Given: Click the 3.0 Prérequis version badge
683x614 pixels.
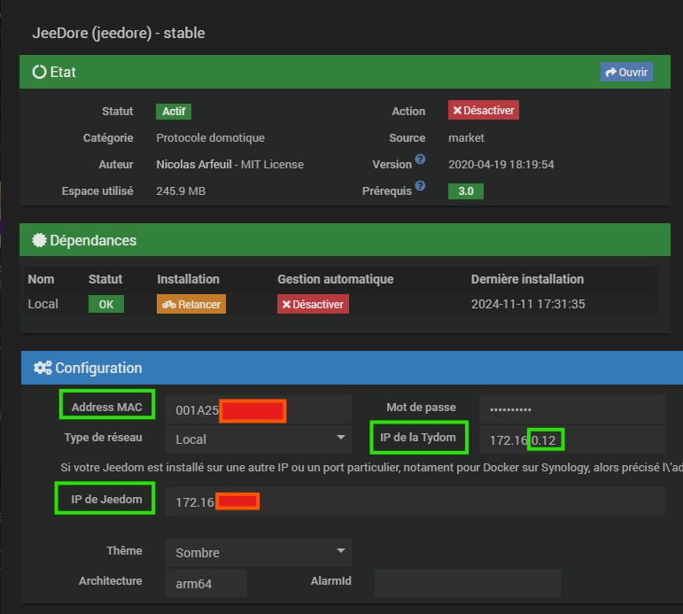Looking at the screenshot, I should point(465,191).
